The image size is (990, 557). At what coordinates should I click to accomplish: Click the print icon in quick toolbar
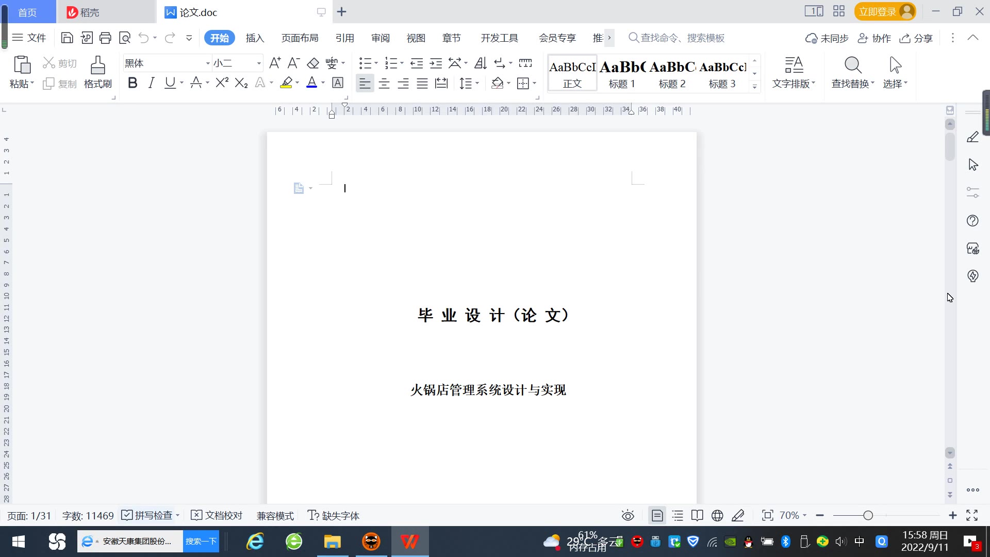click(x=105, y=38)
